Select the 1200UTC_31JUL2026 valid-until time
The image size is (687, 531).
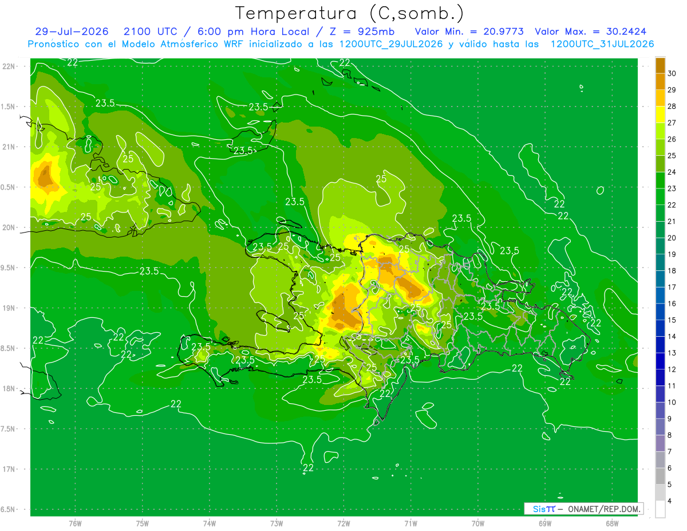[602, 44]
